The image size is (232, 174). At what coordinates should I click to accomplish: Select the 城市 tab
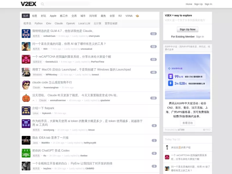pyautogui.click(x=83, y=16)
